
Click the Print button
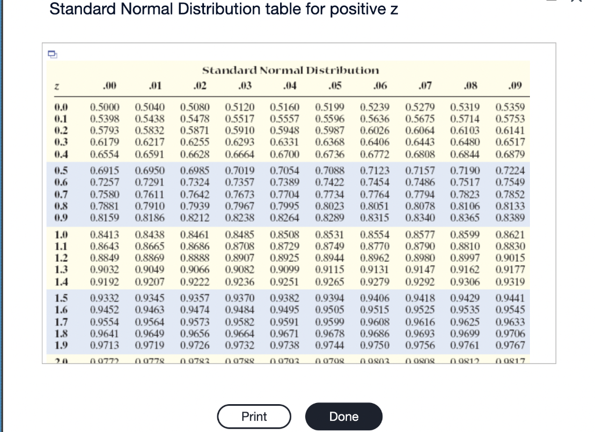click(254, 416)
